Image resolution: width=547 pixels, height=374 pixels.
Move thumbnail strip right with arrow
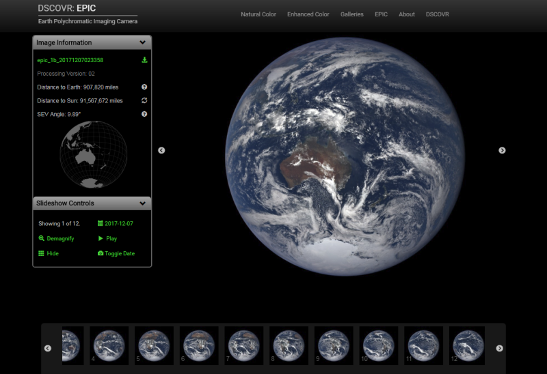pos(500,348)
